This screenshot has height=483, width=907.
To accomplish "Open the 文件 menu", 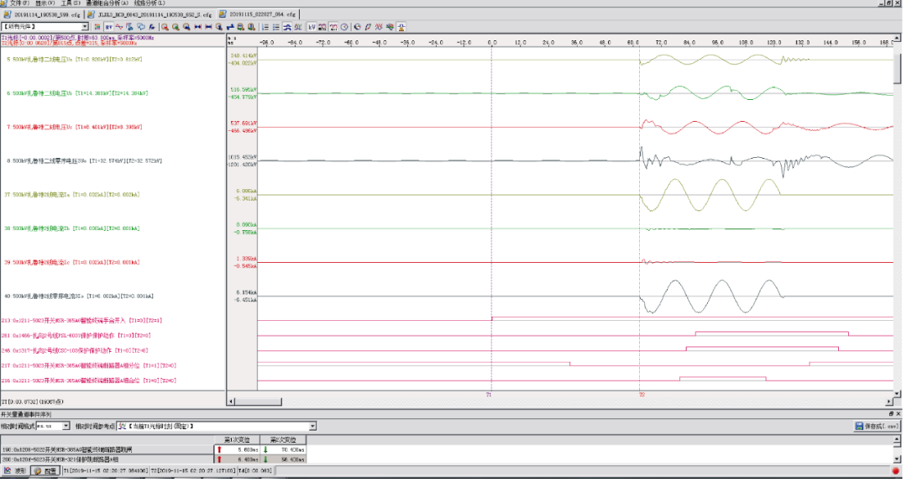I will click(x=18, y=3).
